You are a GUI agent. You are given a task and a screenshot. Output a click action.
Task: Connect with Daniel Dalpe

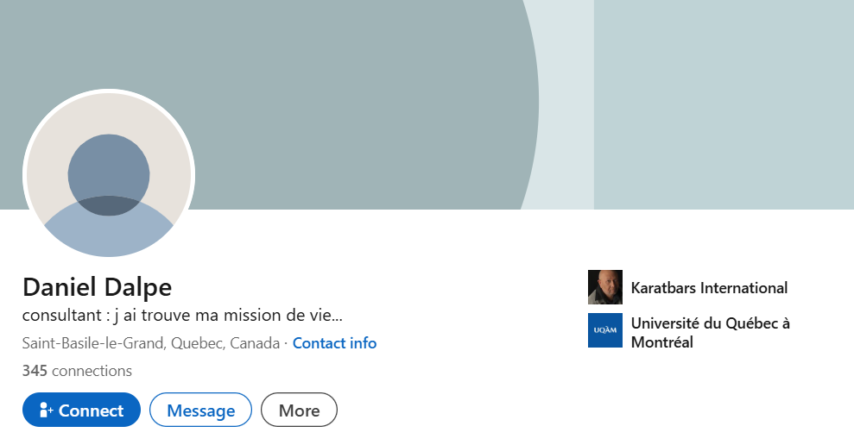81,411
